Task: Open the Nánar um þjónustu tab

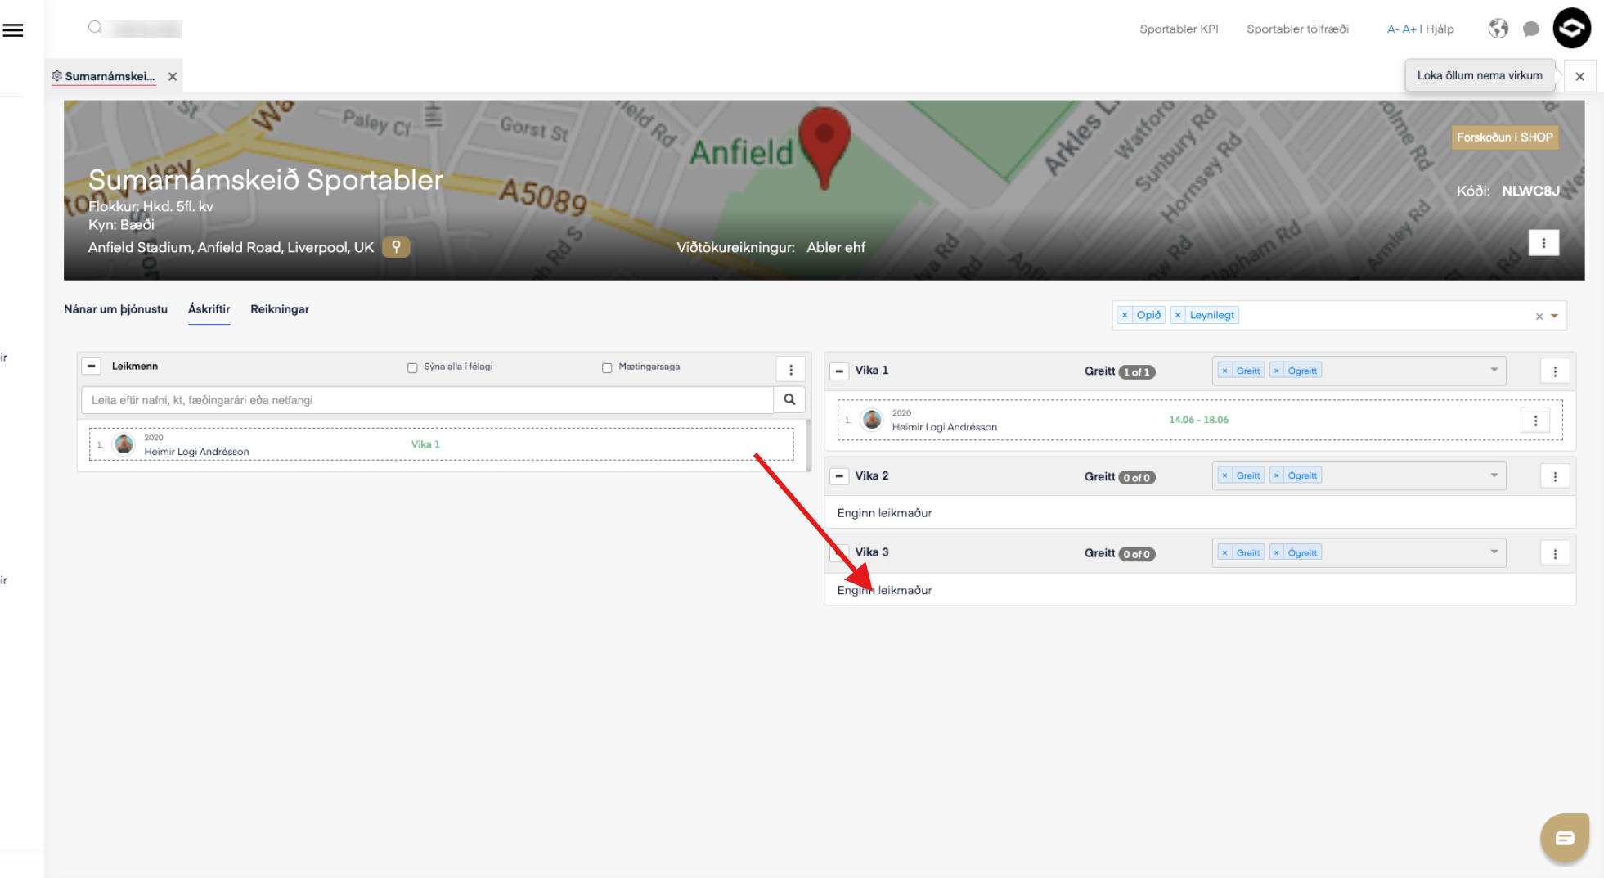Action: tap(115, 309)
